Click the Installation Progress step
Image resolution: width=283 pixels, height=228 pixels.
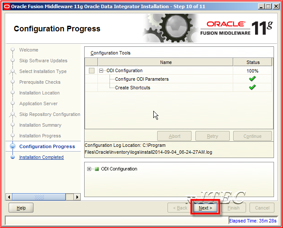[40, 136]
